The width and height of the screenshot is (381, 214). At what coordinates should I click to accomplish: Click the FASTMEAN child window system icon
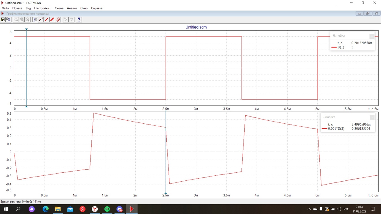2,14
